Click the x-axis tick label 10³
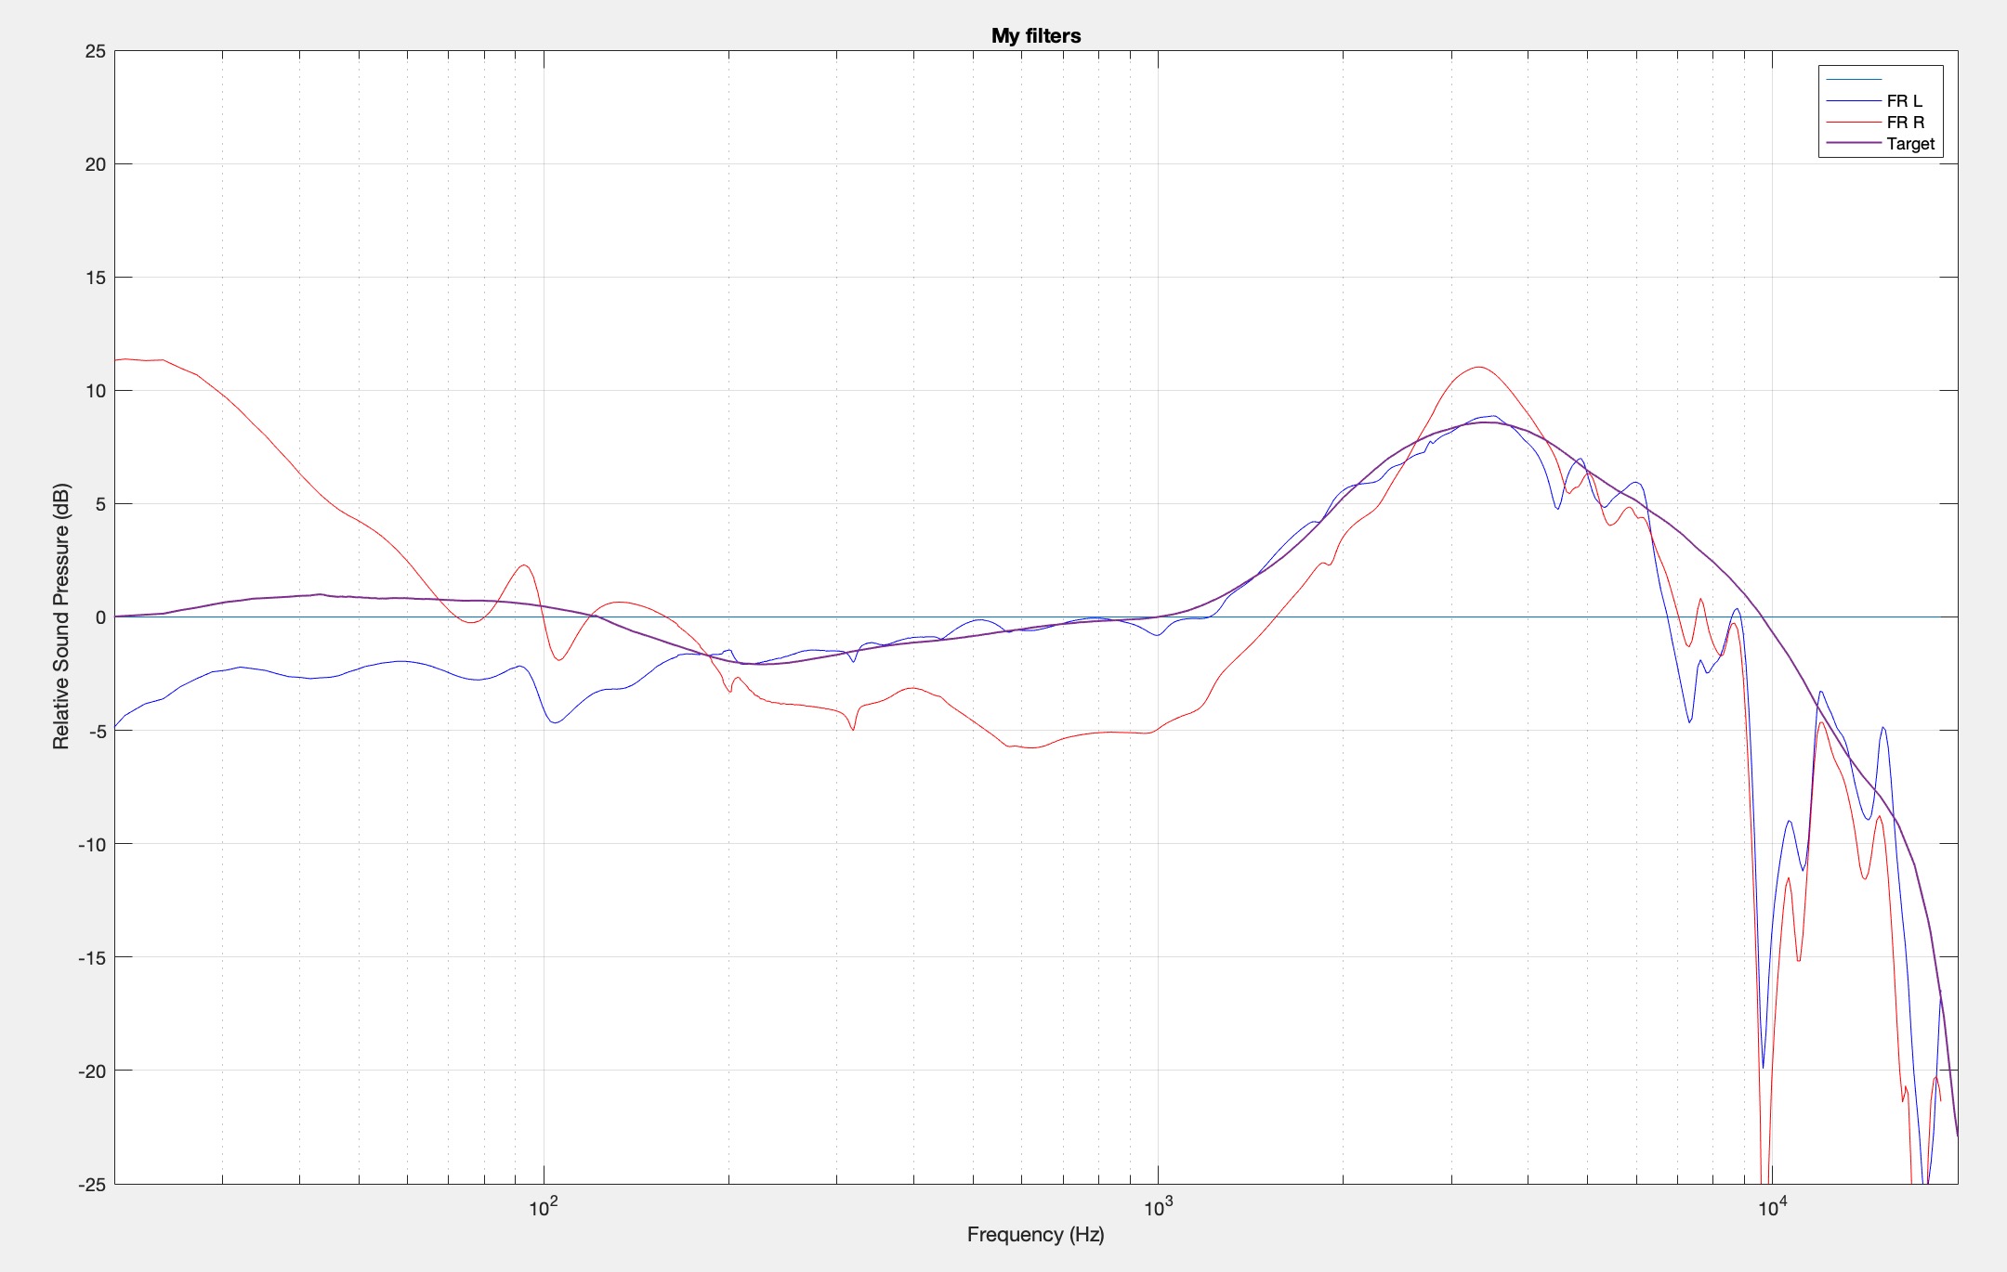The image size is (2007, 1272). (x=1158, y=1206)
